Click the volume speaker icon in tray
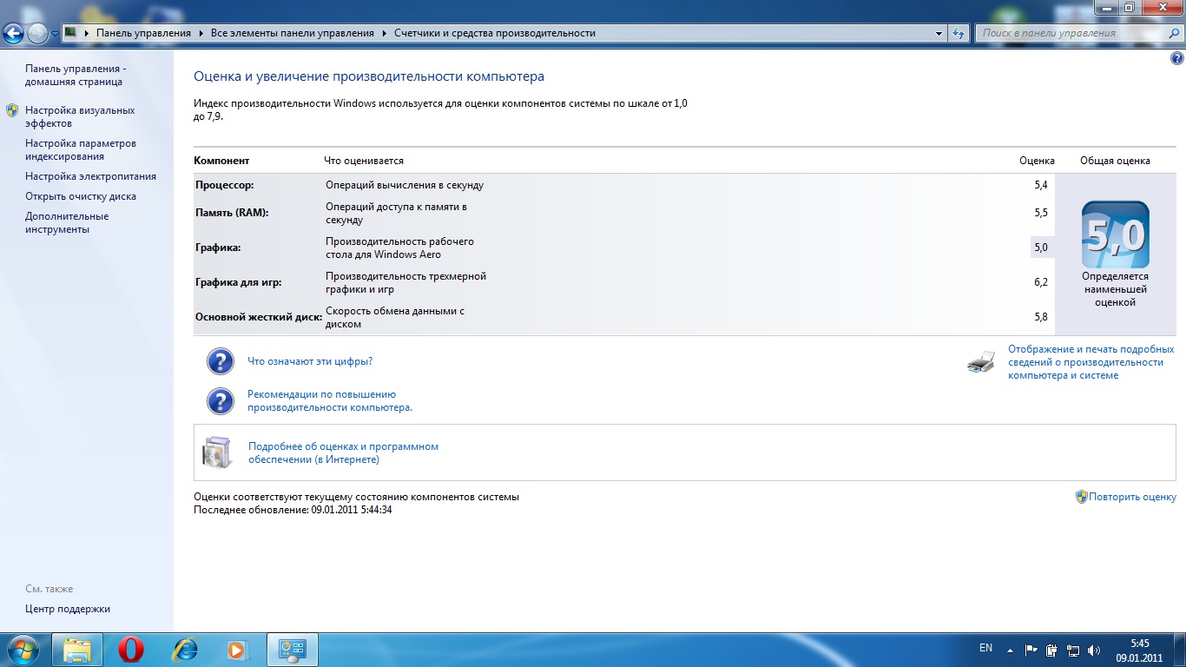 pos(1093,650)
